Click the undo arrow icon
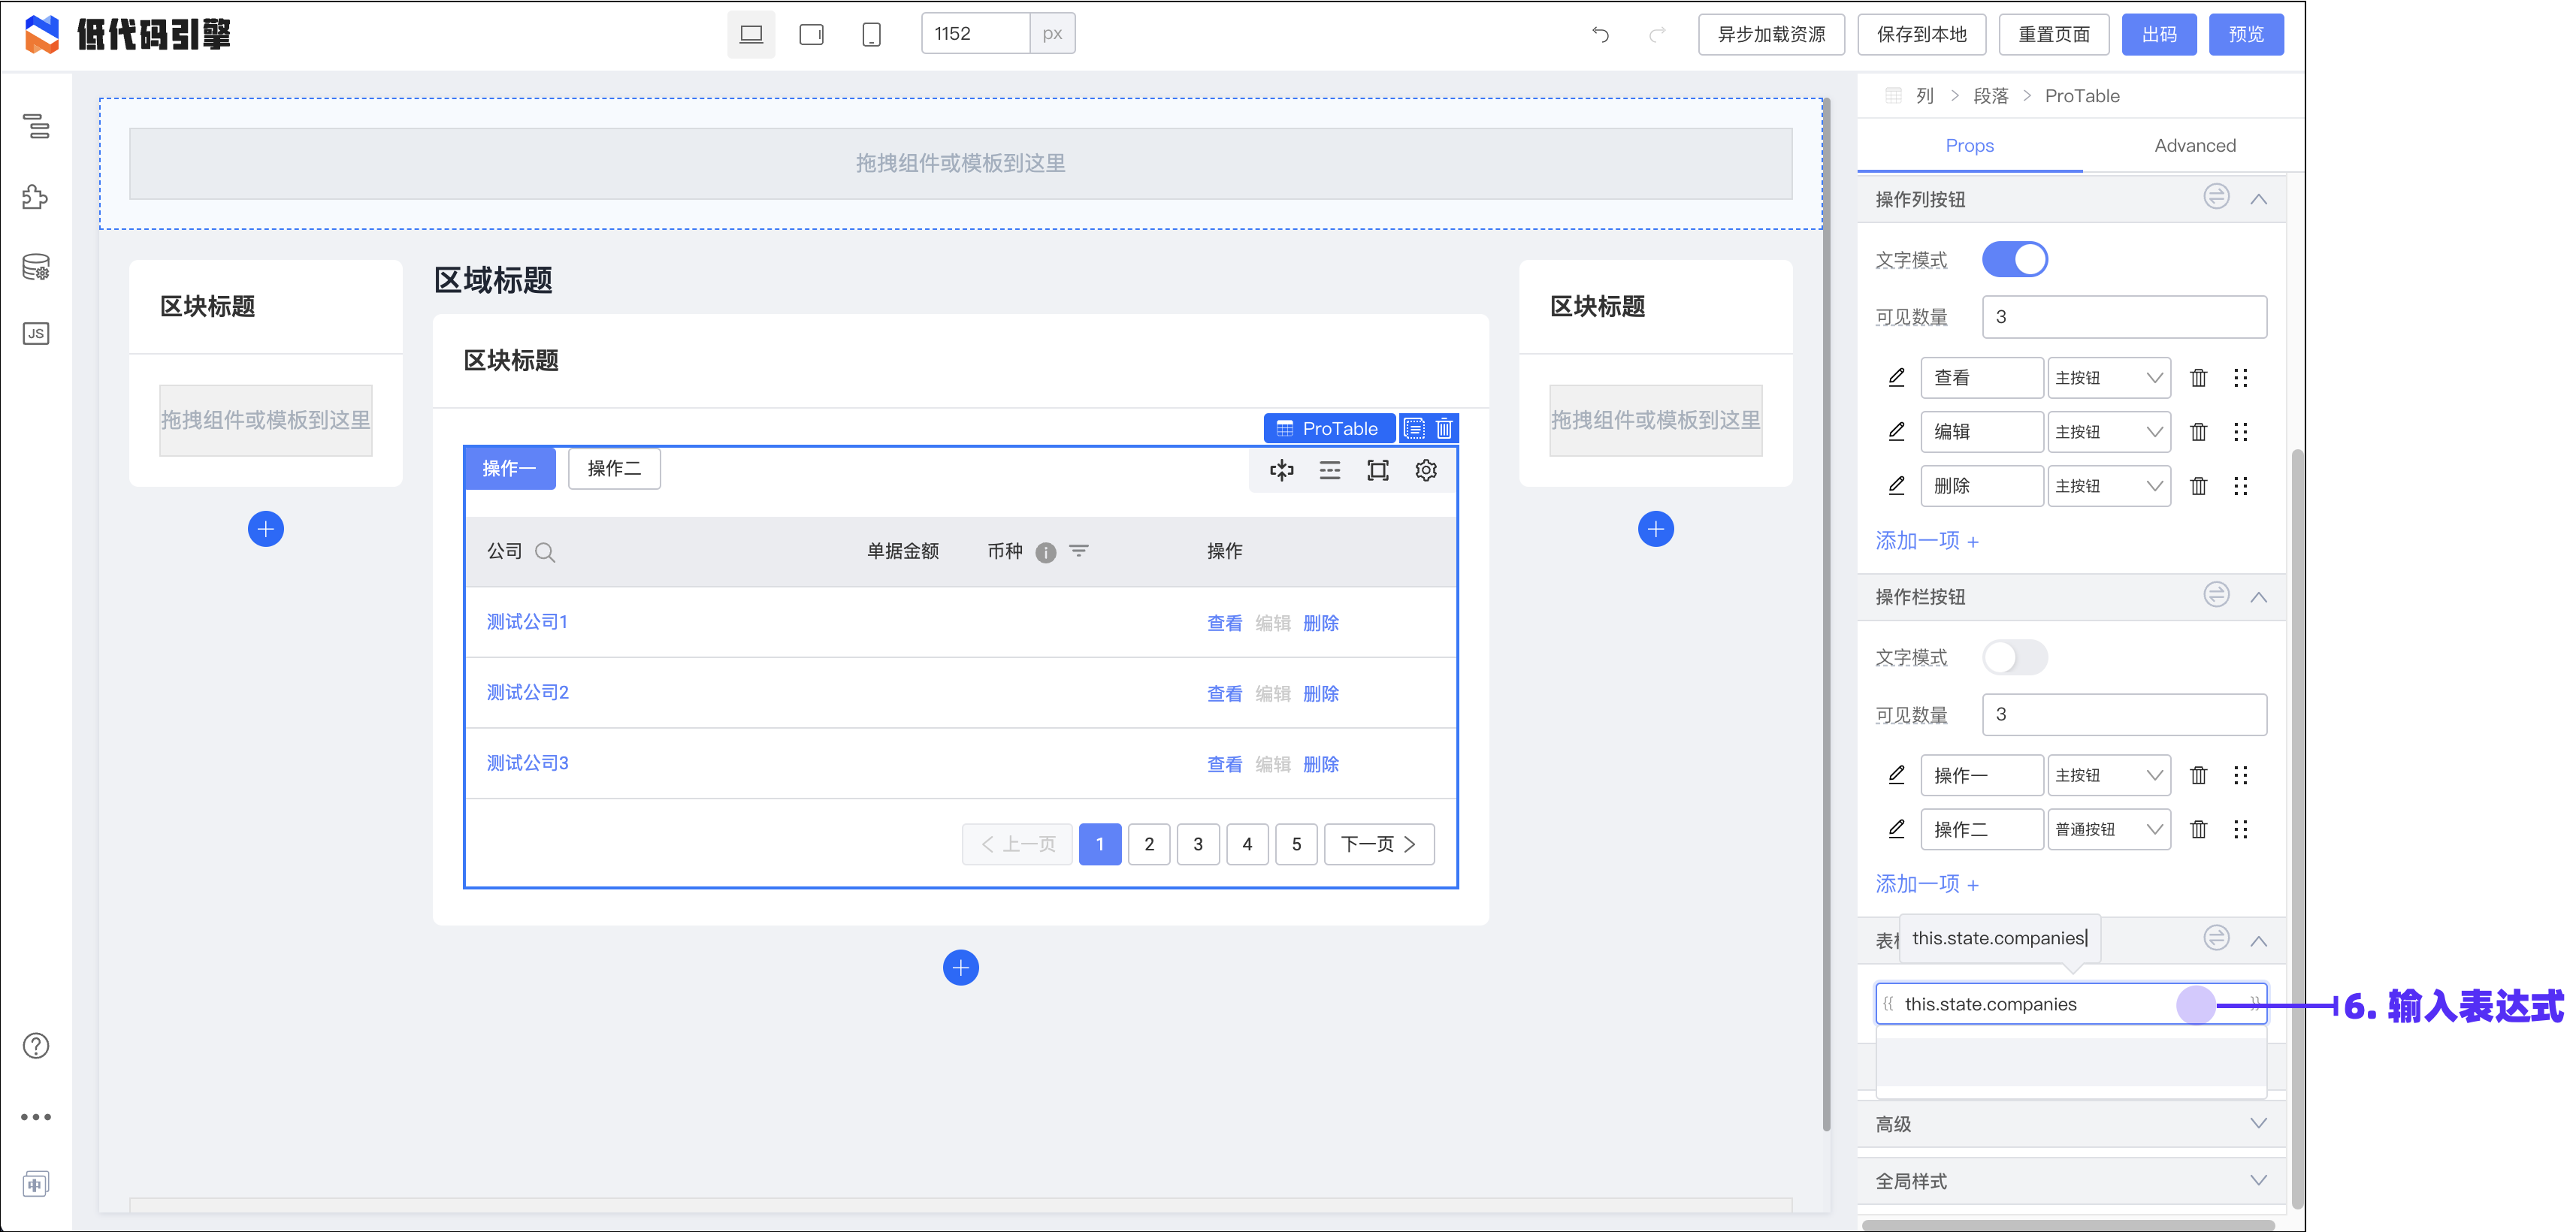 pyautogui.click(x=1600, y=35)
